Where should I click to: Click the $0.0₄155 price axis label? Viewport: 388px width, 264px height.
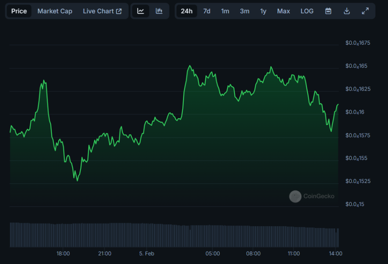click(x=356, y=158)
